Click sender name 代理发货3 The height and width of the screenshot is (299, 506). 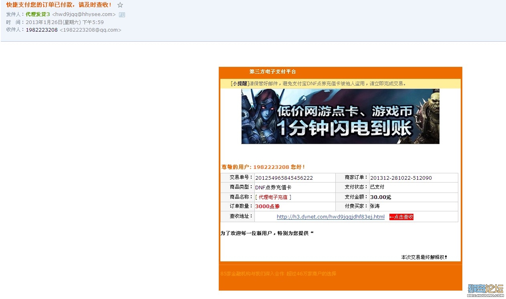coord(38,14)
